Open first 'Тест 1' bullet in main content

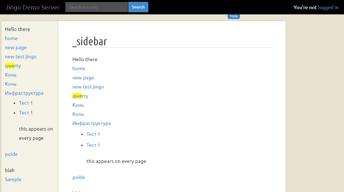click(93, 134)
